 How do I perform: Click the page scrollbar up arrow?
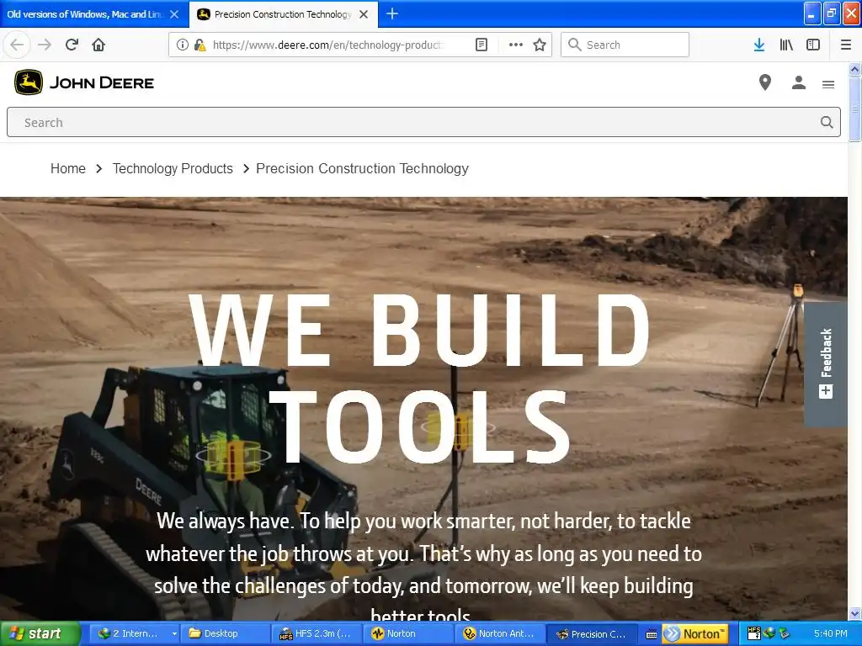[854, 69]
